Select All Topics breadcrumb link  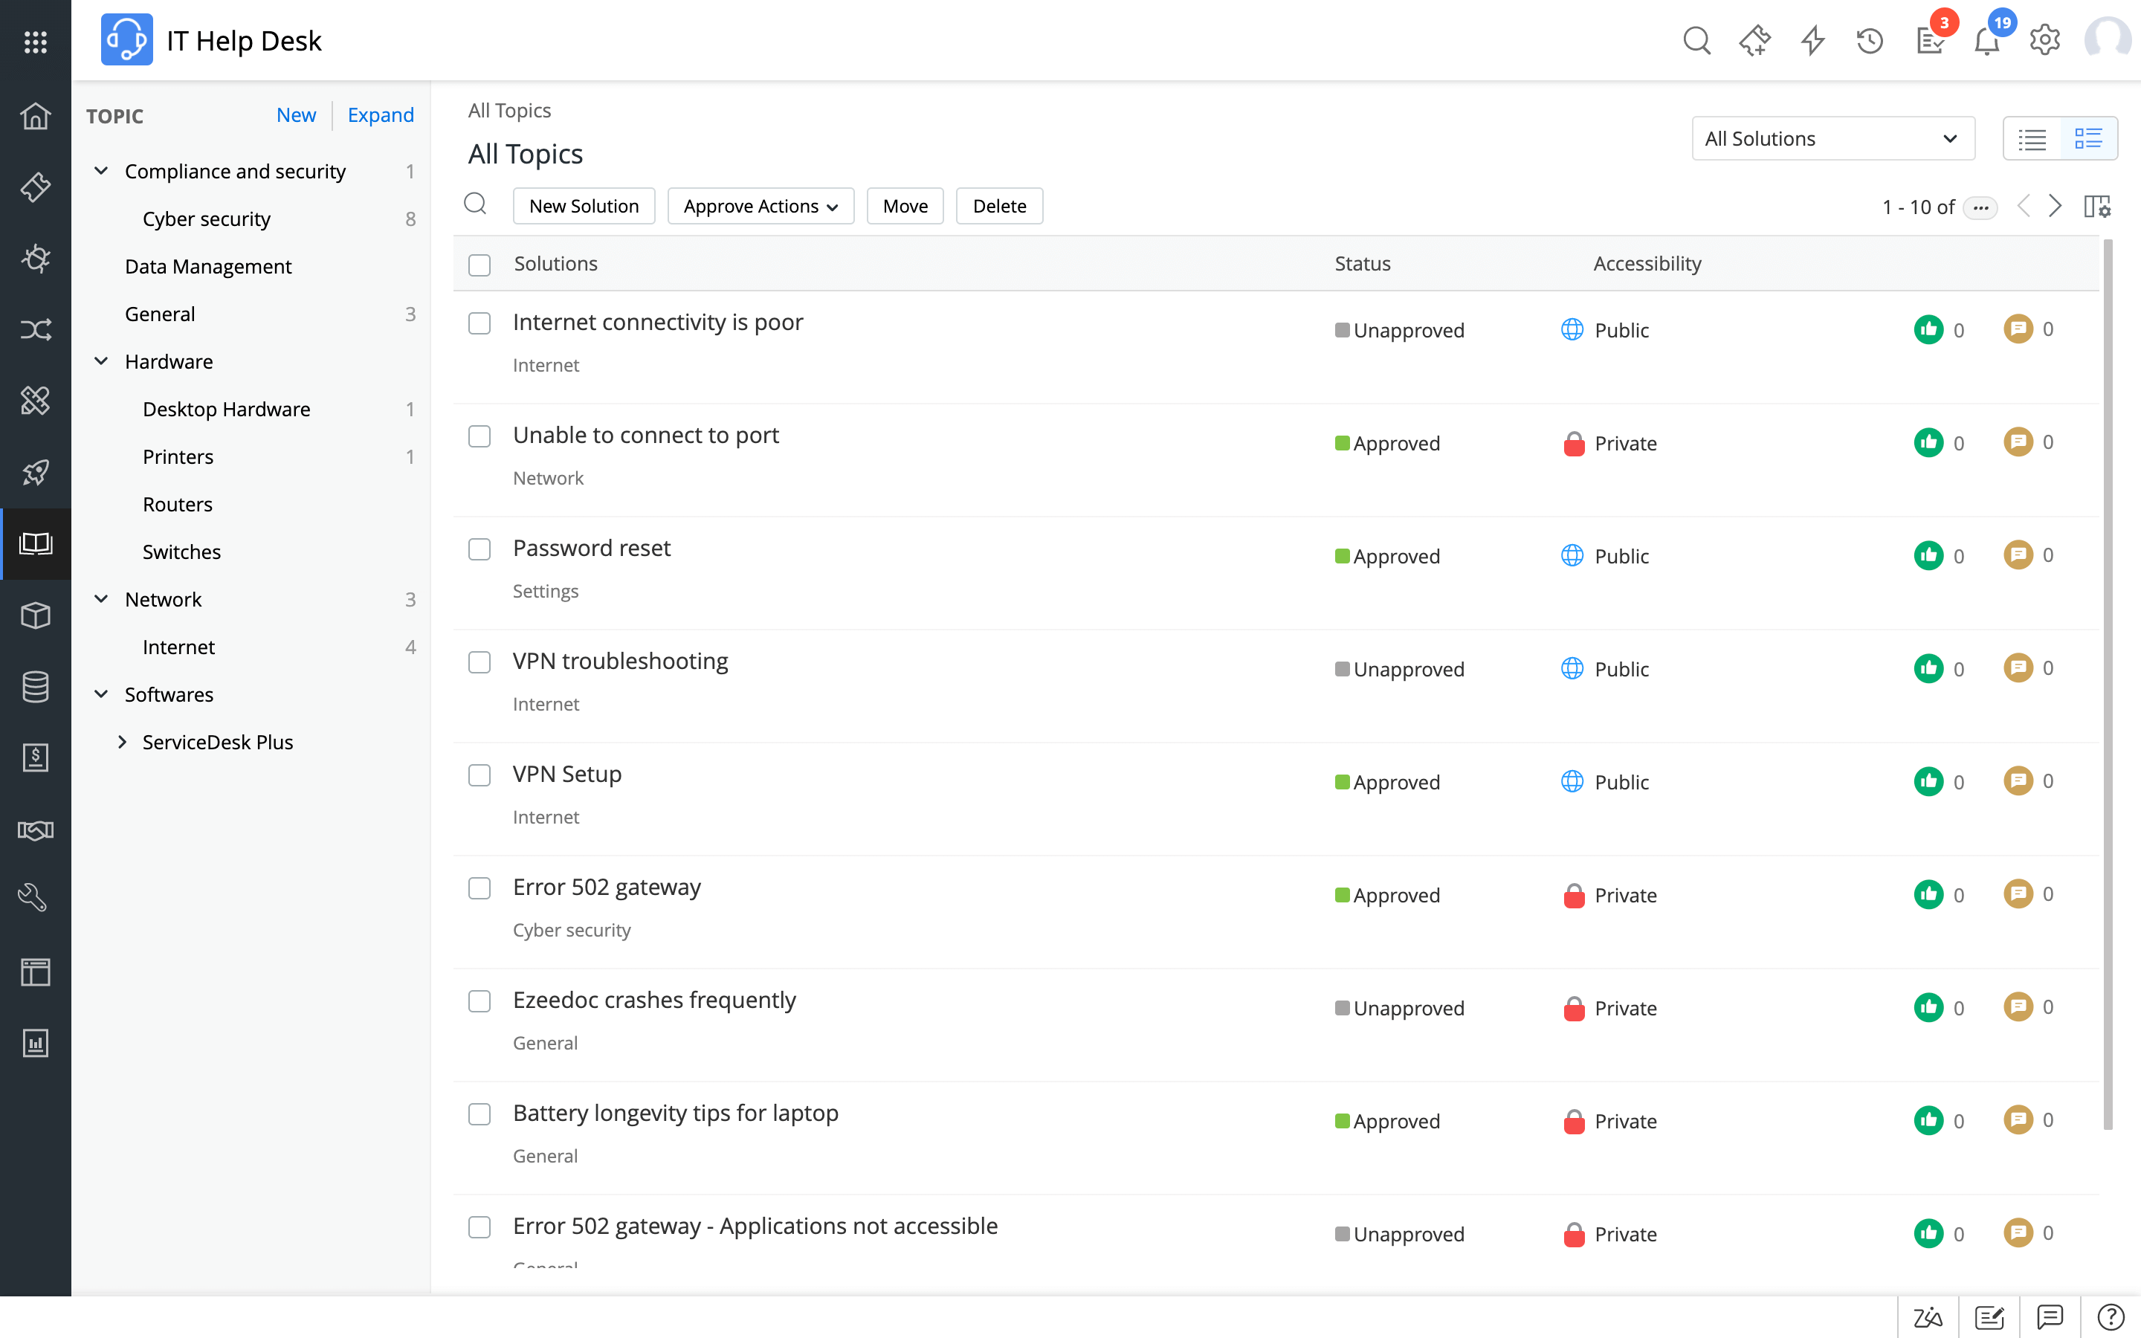coord(508,109)
